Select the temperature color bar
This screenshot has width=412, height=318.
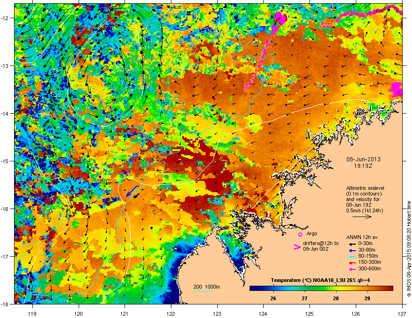321,289
